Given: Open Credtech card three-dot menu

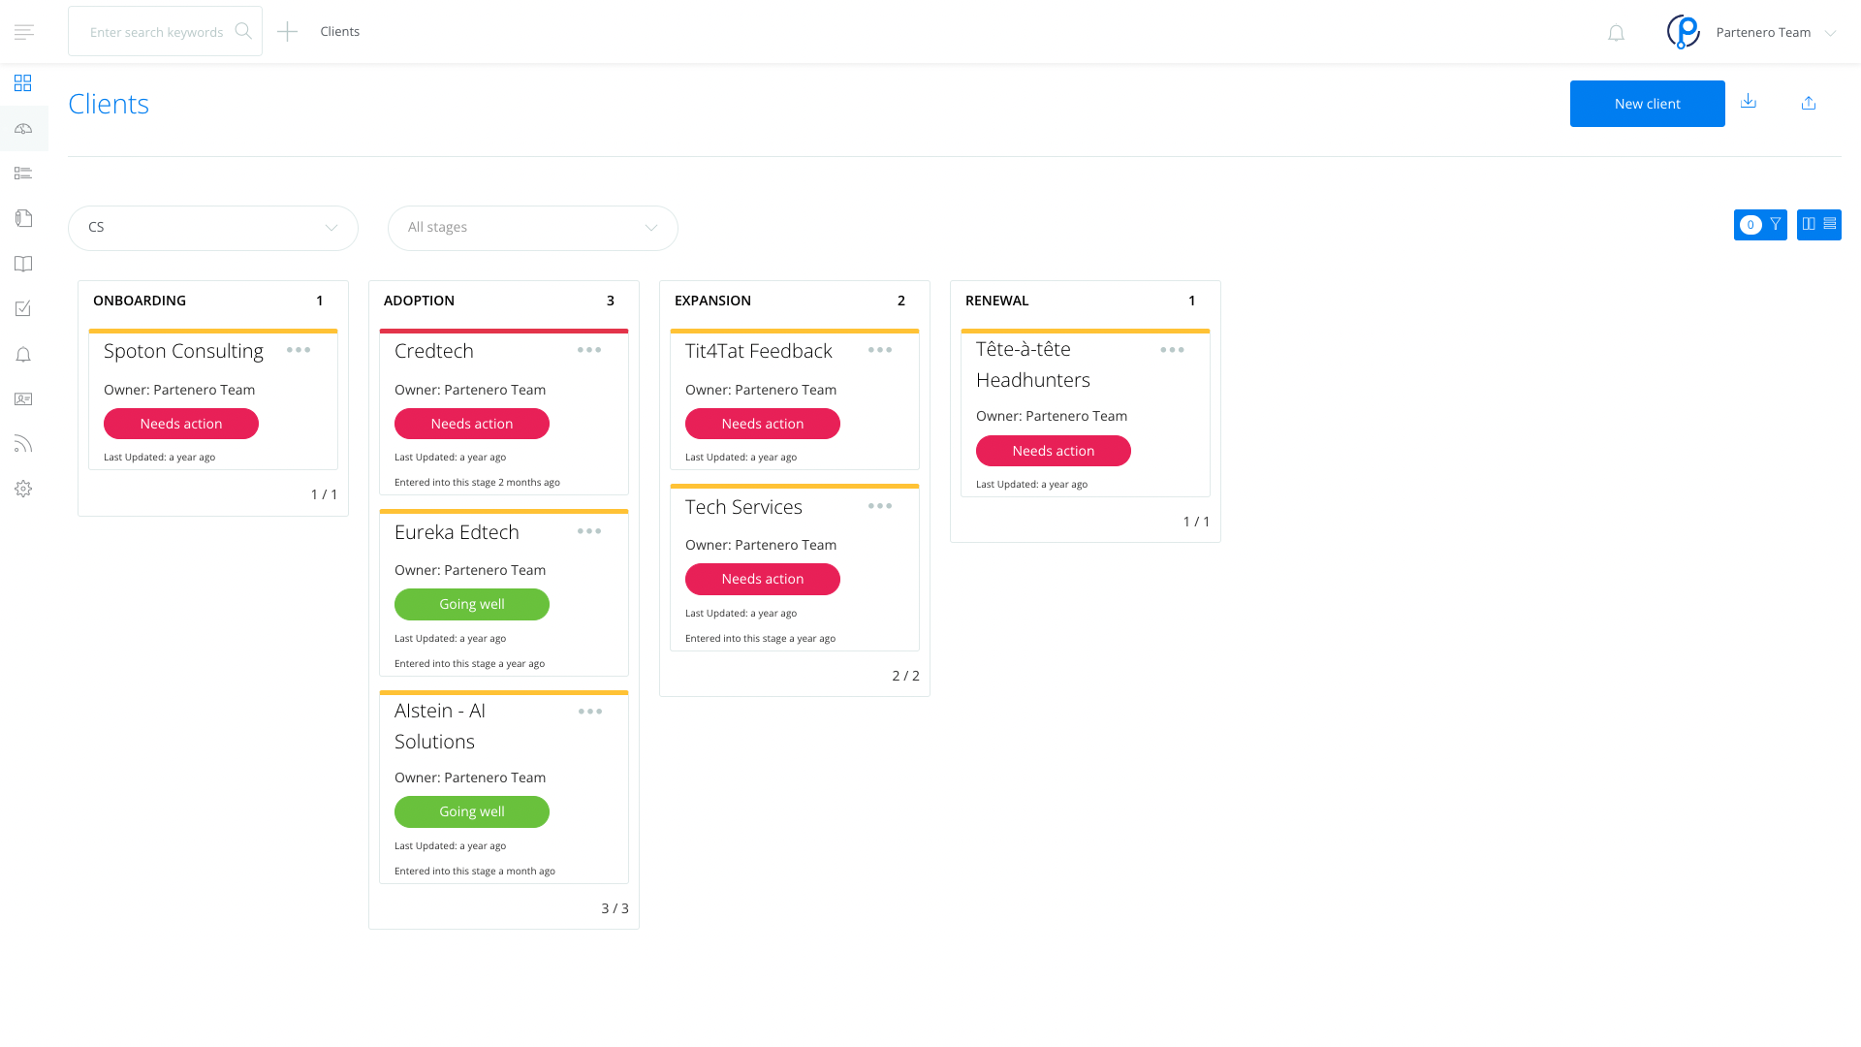Looking at the screenshot, I should pos(589,350).
